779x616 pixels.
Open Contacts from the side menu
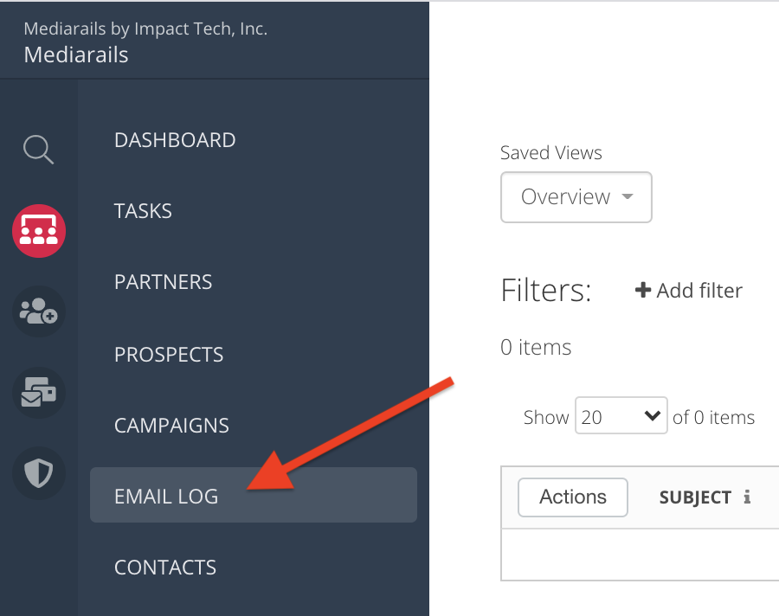click(165, 568)
